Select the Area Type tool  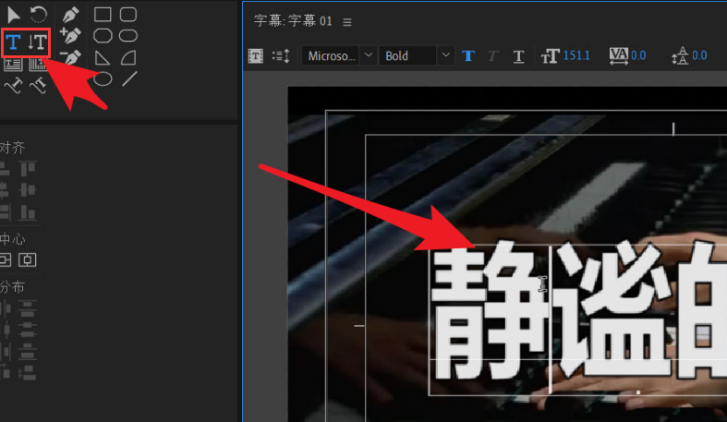click(x=13, y=65)
